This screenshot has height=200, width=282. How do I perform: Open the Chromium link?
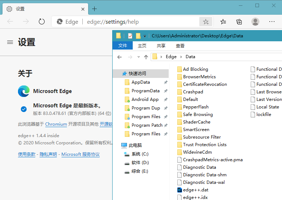coord(56,124)
